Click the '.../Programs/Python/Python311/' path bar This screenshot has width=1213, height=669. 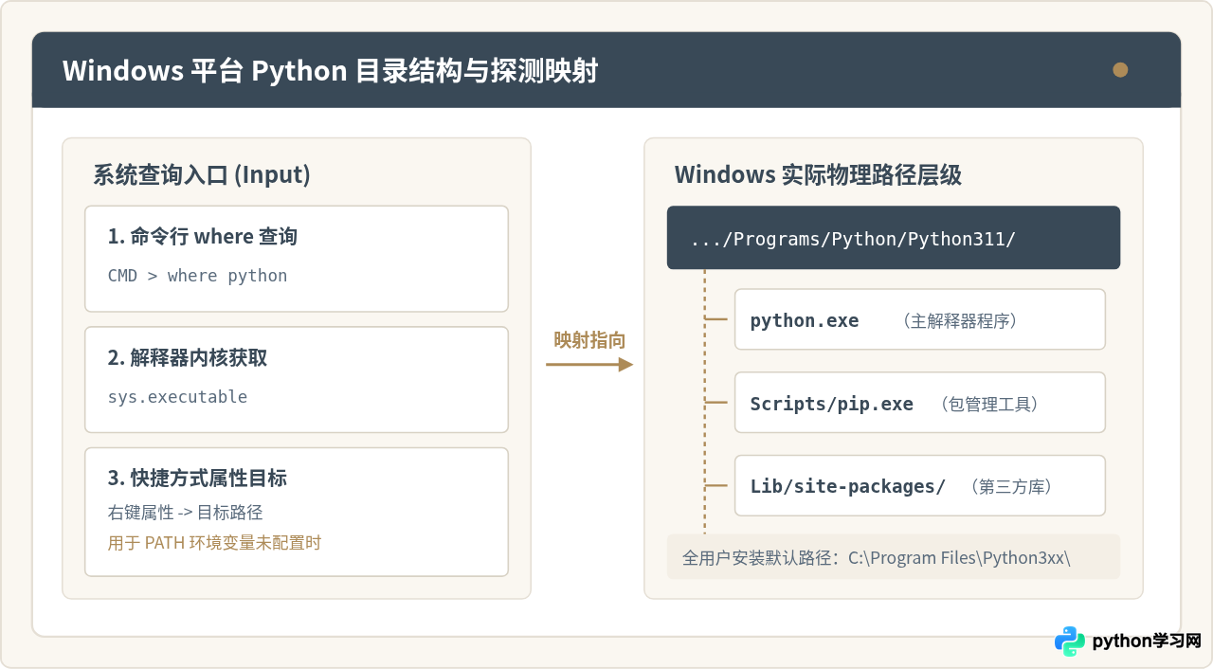tap(894, 238)
